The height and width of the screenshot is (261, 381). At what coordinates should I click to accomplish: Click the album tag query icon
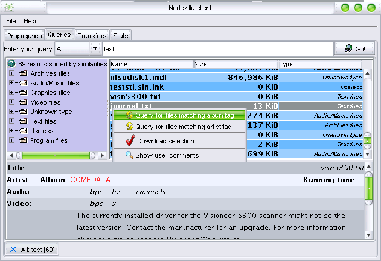click(x=129, y=115)
